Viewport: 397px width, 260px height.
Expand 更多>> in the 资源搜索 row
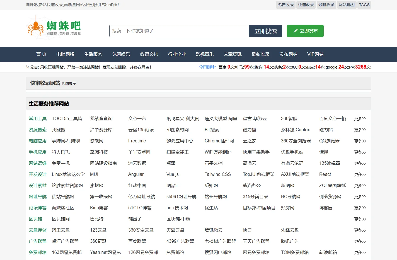click(360, 130)
